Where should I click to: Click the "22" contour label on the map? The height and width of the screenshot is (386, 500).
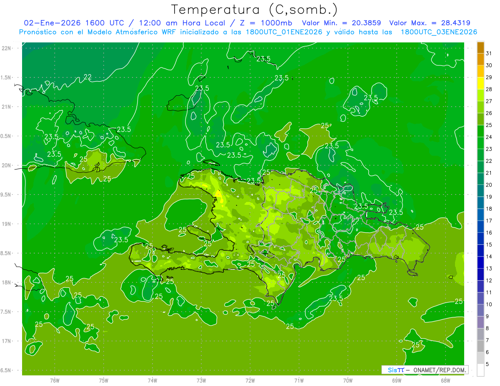click(88, 77)
